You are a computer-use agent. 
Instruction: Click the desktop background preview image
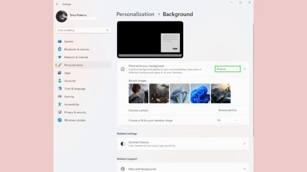coord(150,40)
